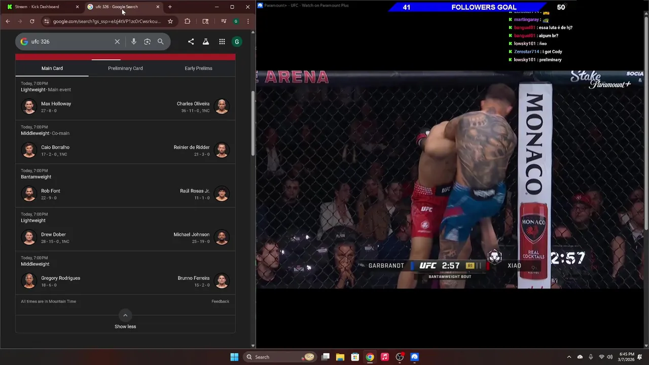Select fighter name Caio Borralho
This screenshot has width=649, height=365.
[x=55, y=147]
